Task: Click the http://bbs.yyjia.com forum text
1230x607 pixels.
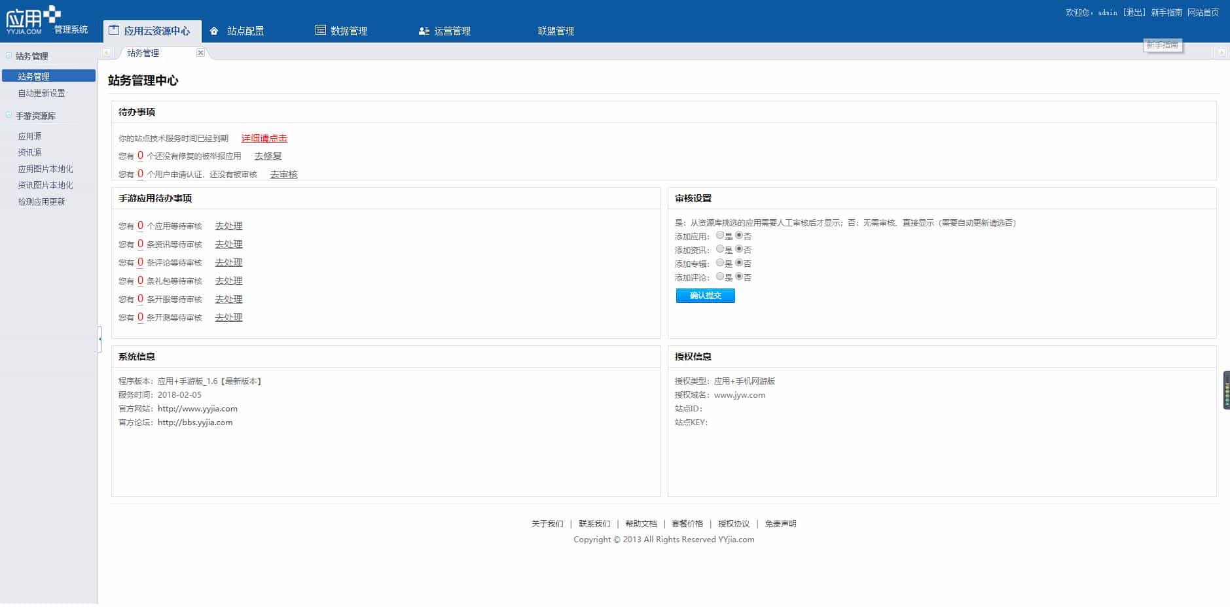Action: 195,423
